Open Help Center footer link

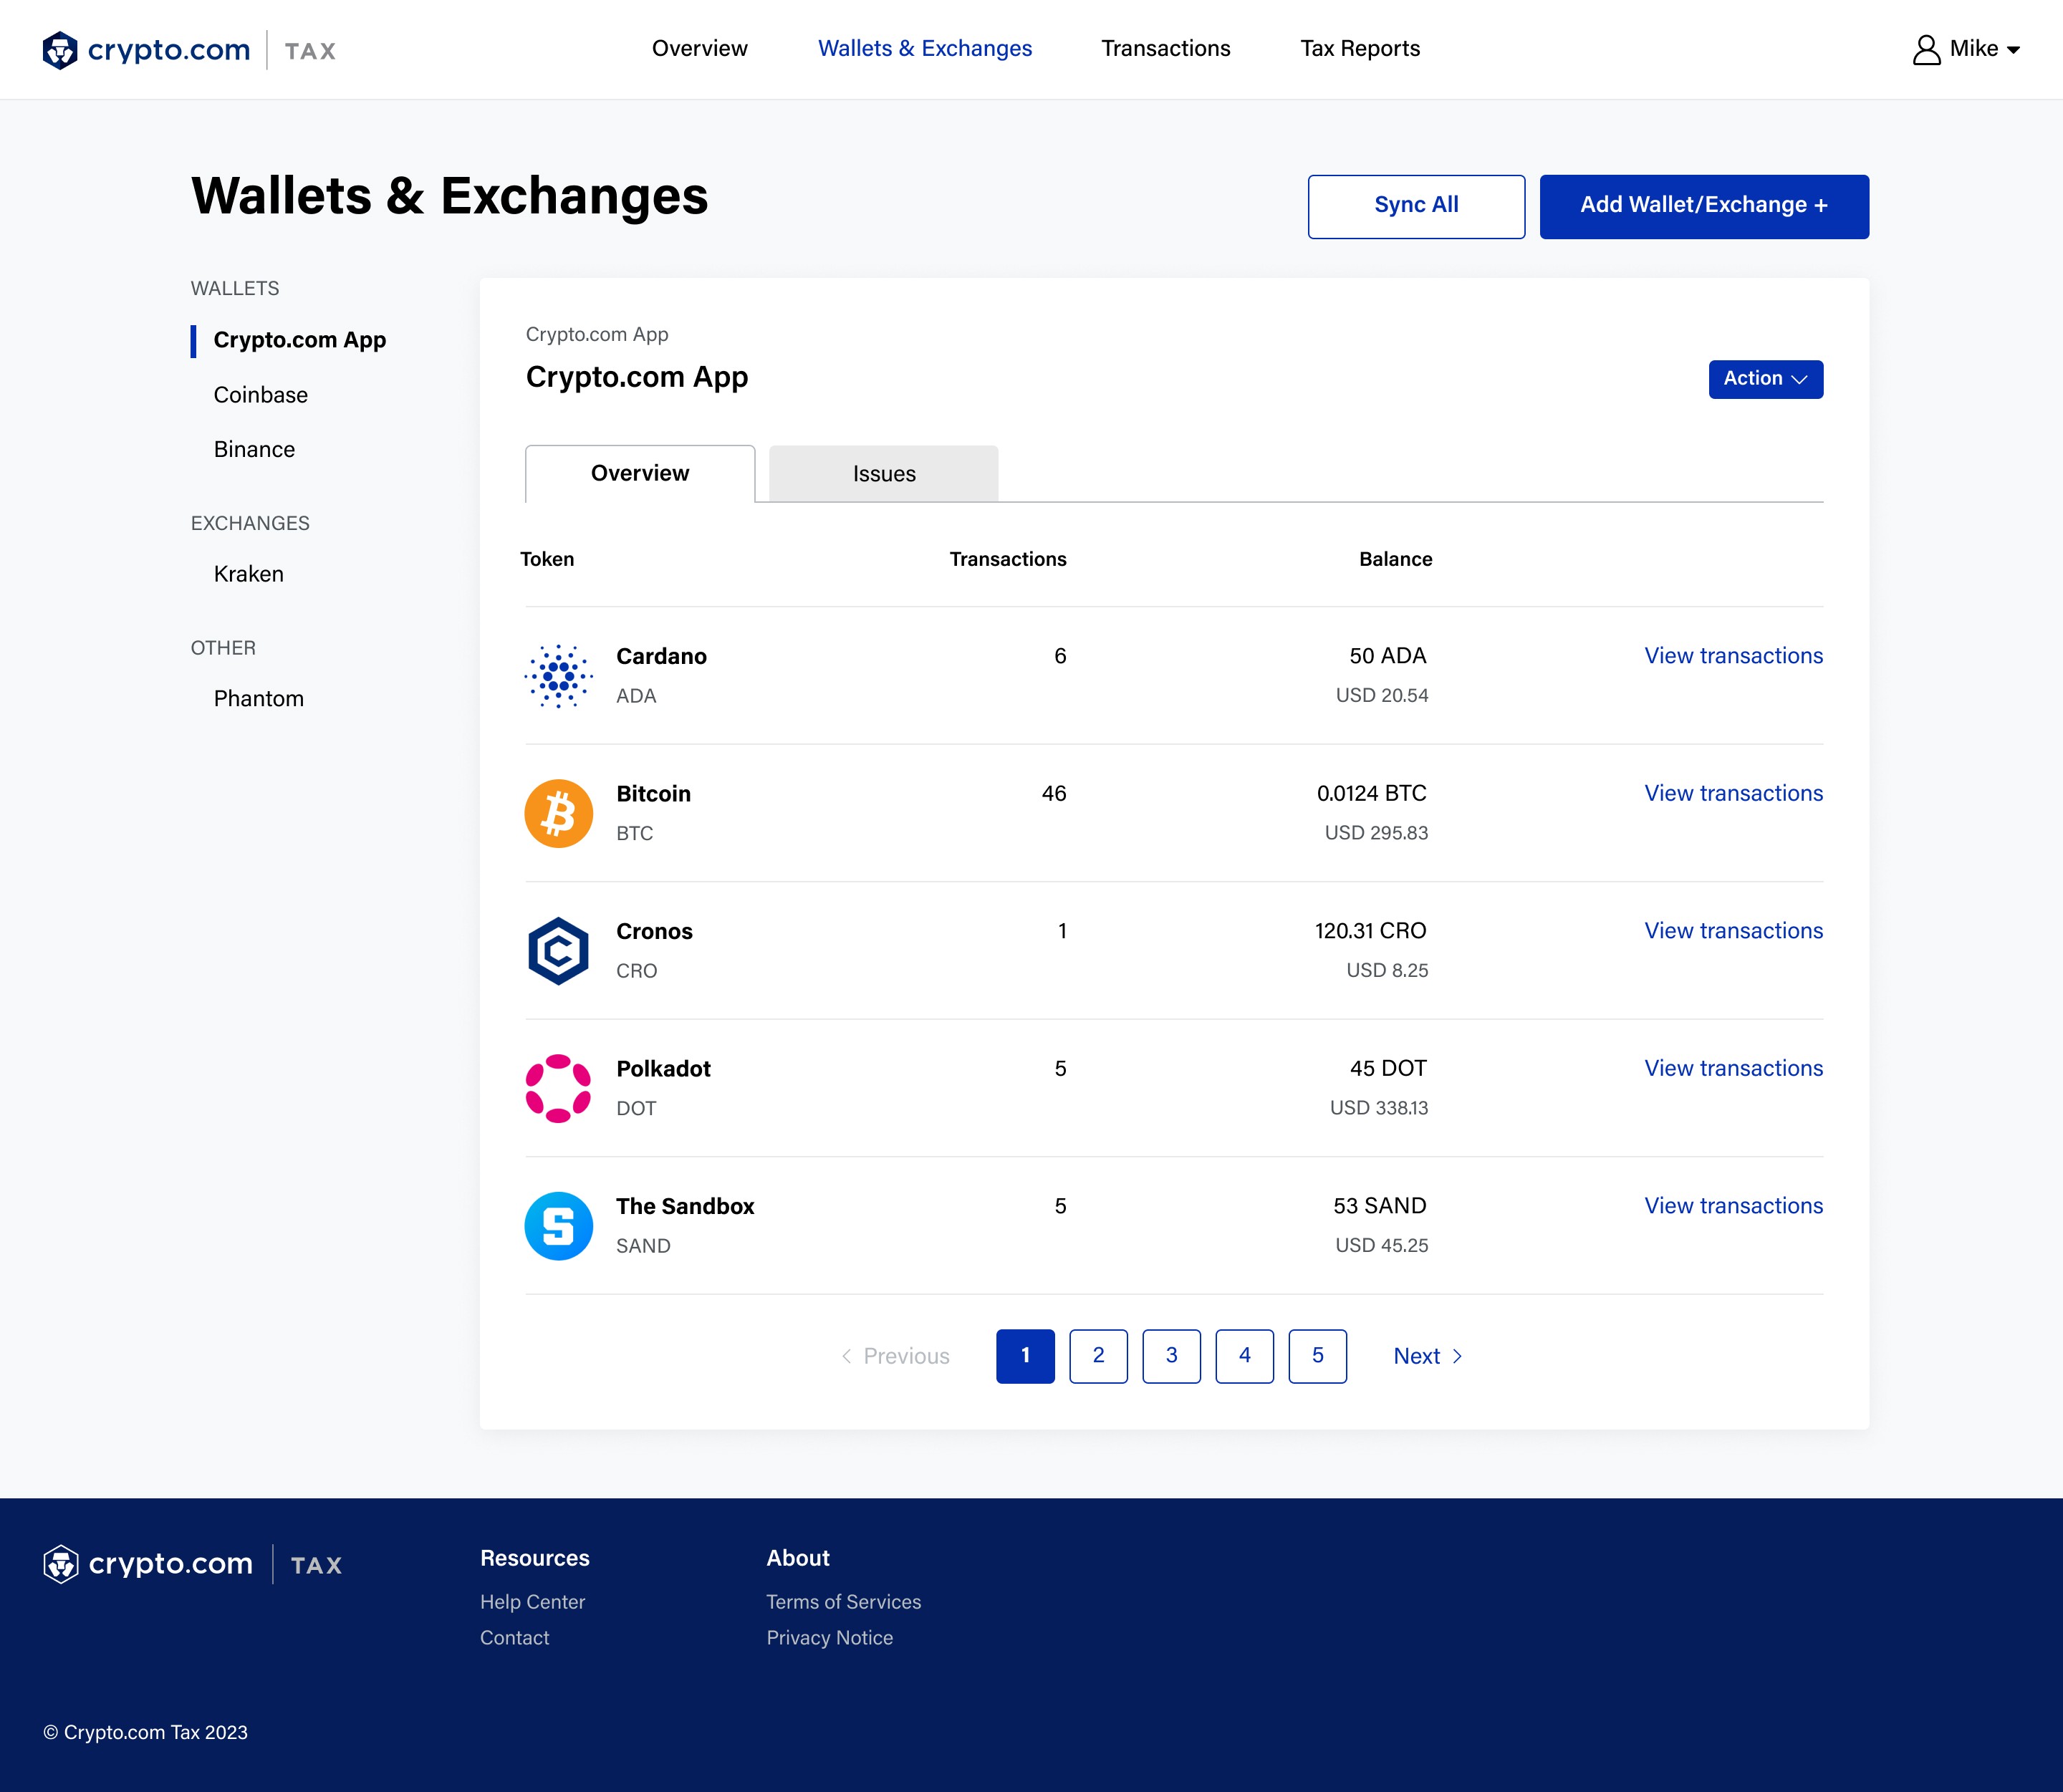532,1602
